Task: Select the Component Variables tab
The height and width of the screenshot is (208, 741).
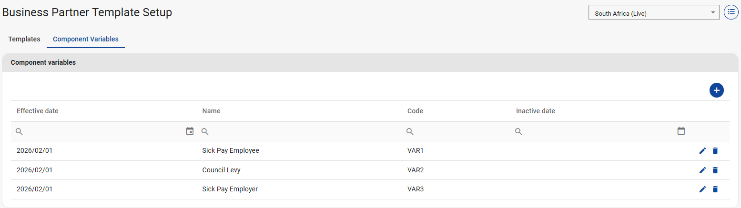Action: click(x=86, y=39)
